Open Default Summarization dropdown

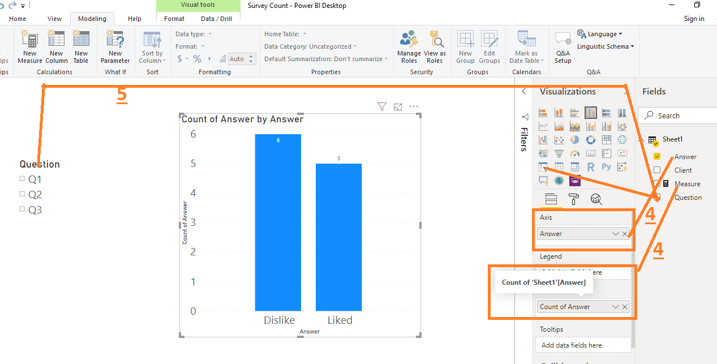tap(326, 59)
